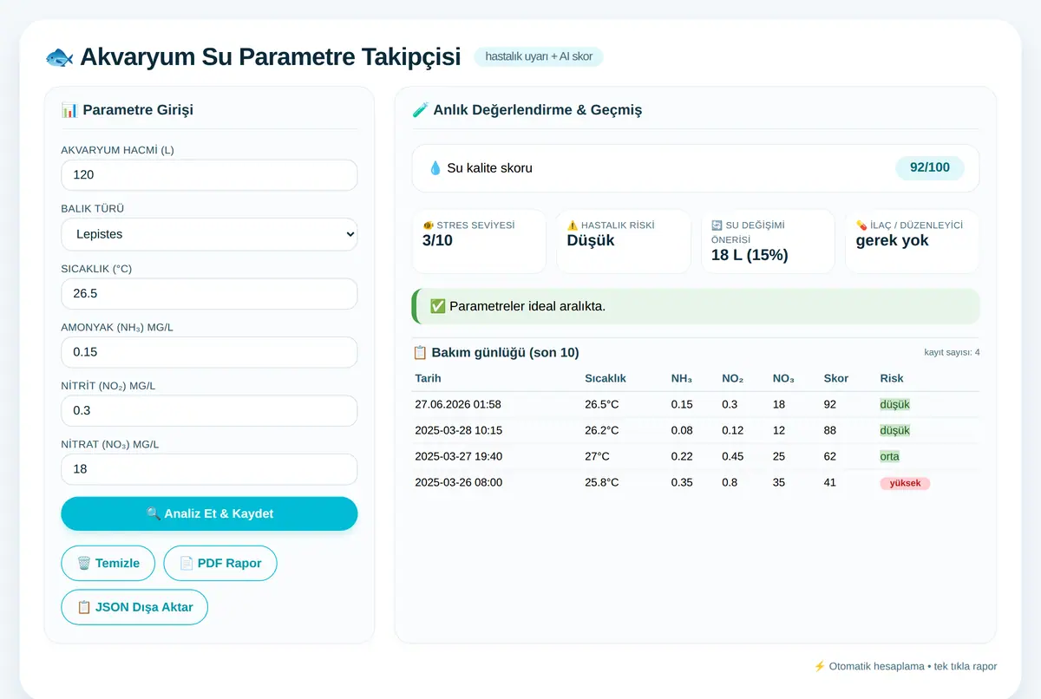1041x699 pixels.
Task: Select the 27.06.2026 01:58 log entry
Action: [x=696, y=404]
